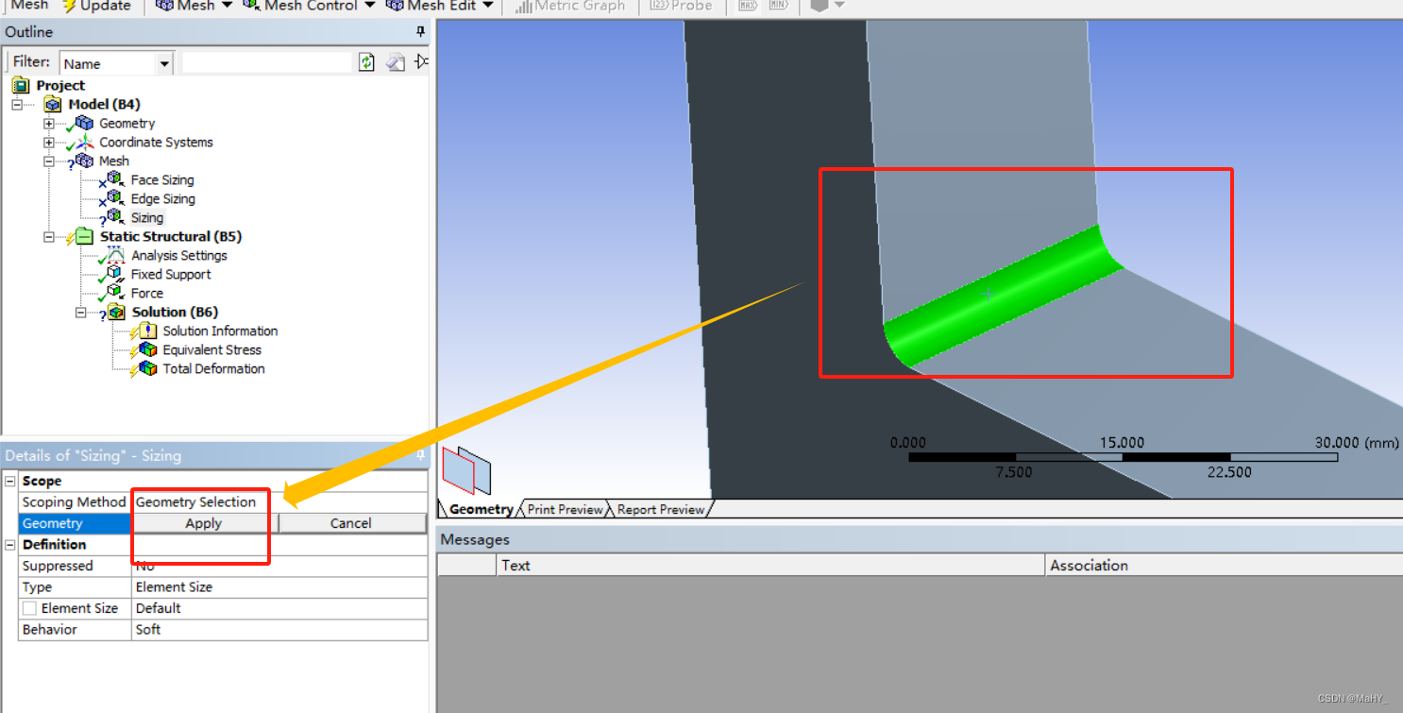
Task: Select the Mesh Control toolbar icon
Action: 250,6
